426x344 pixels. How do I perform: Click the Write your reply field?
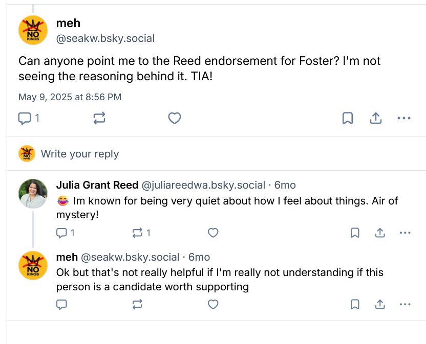tap(80, 154)
